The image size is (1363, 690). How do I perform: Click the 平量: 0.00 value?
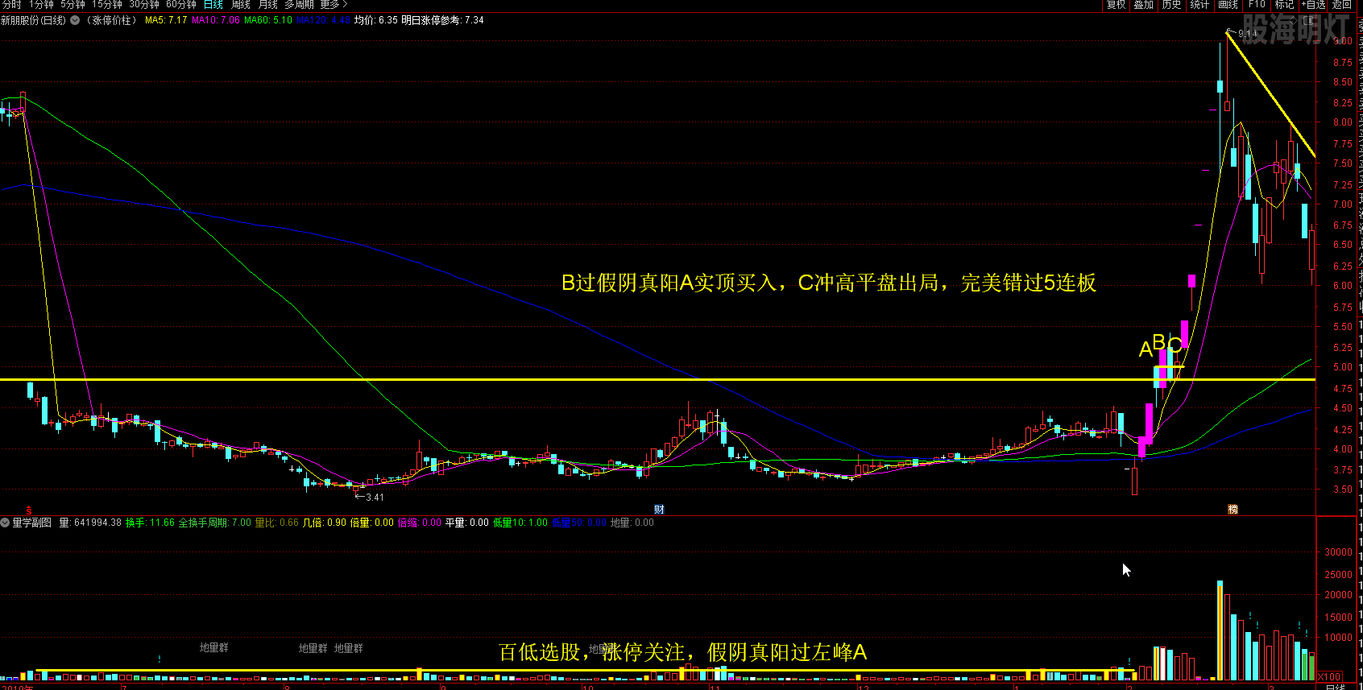click(x=467, y=523)
